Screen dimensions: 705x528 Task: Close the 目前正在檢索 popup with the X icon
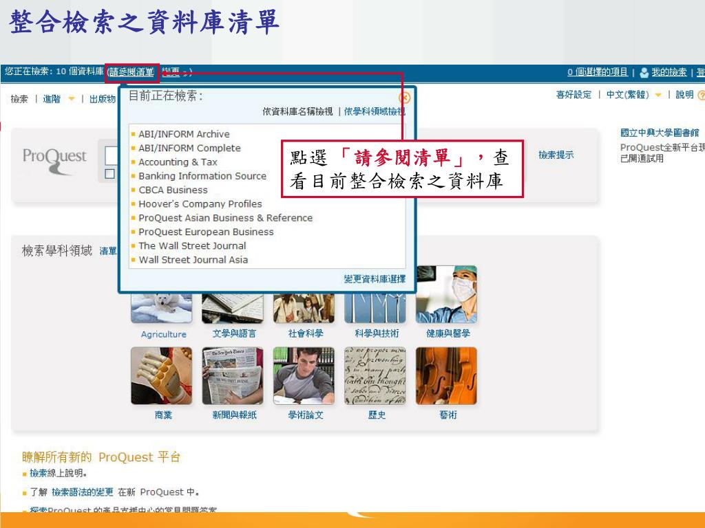(404, 98)
